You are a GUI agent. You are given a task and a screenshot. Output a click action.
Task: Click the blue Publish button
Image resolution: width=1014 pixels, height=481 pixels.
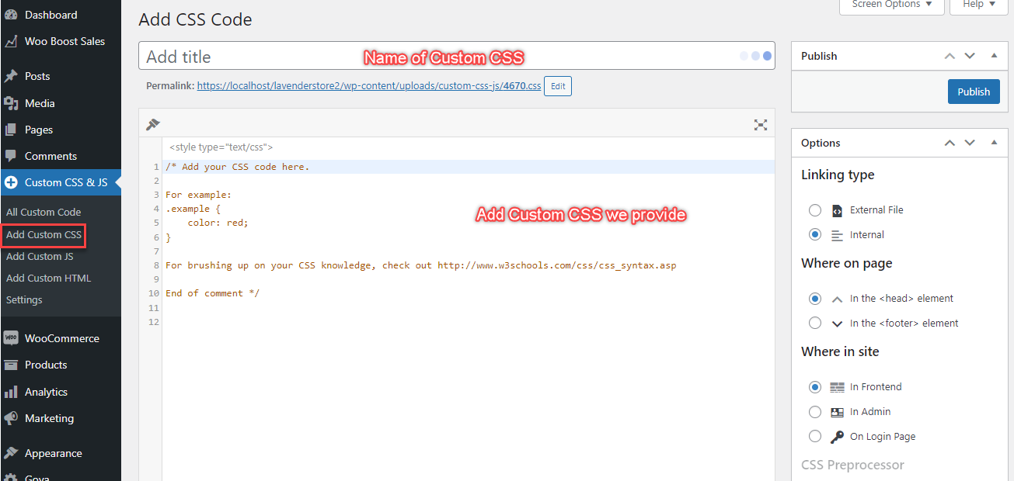point(974,92)
